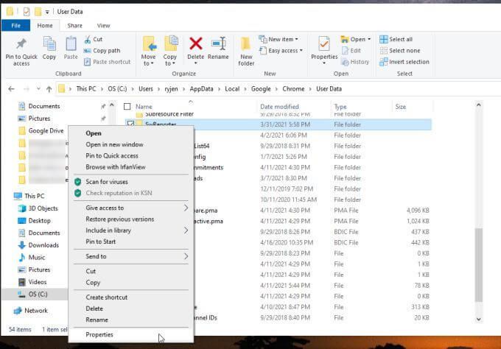This screenshot has width=501, height=349.
Task: Click Paste shortcut in ribbon
Action: click(x=108, y=62)
